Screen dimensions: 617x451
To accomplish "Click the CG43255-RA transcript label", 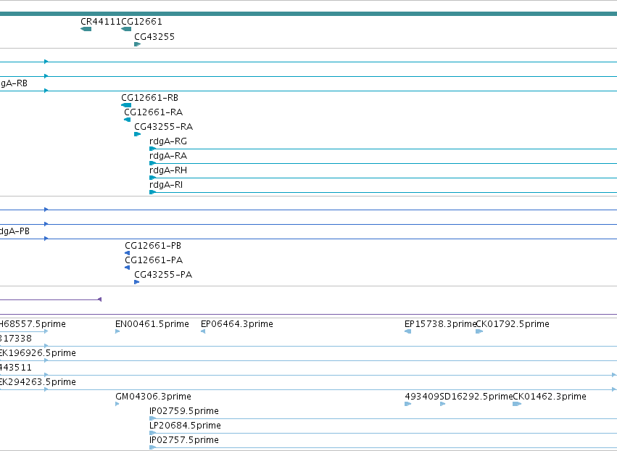I will point(163,127).
